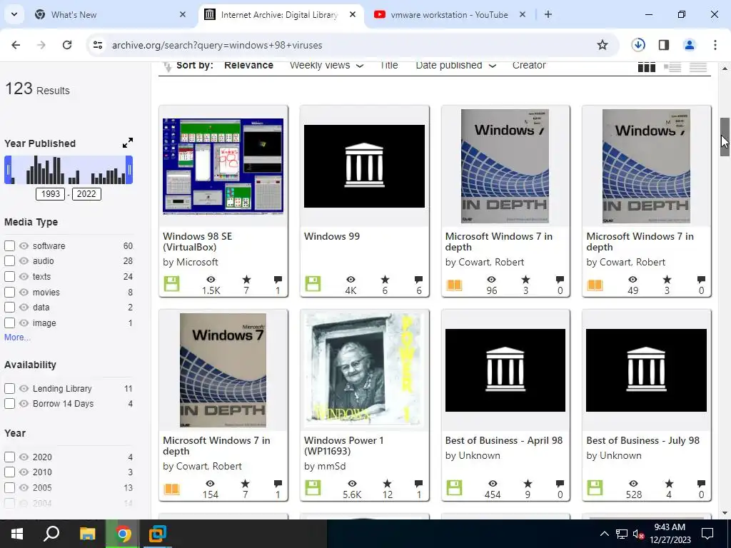The image size is (731, 548).
Task: Edit the start year 1993 field
Action: click(x=51, y=194)
